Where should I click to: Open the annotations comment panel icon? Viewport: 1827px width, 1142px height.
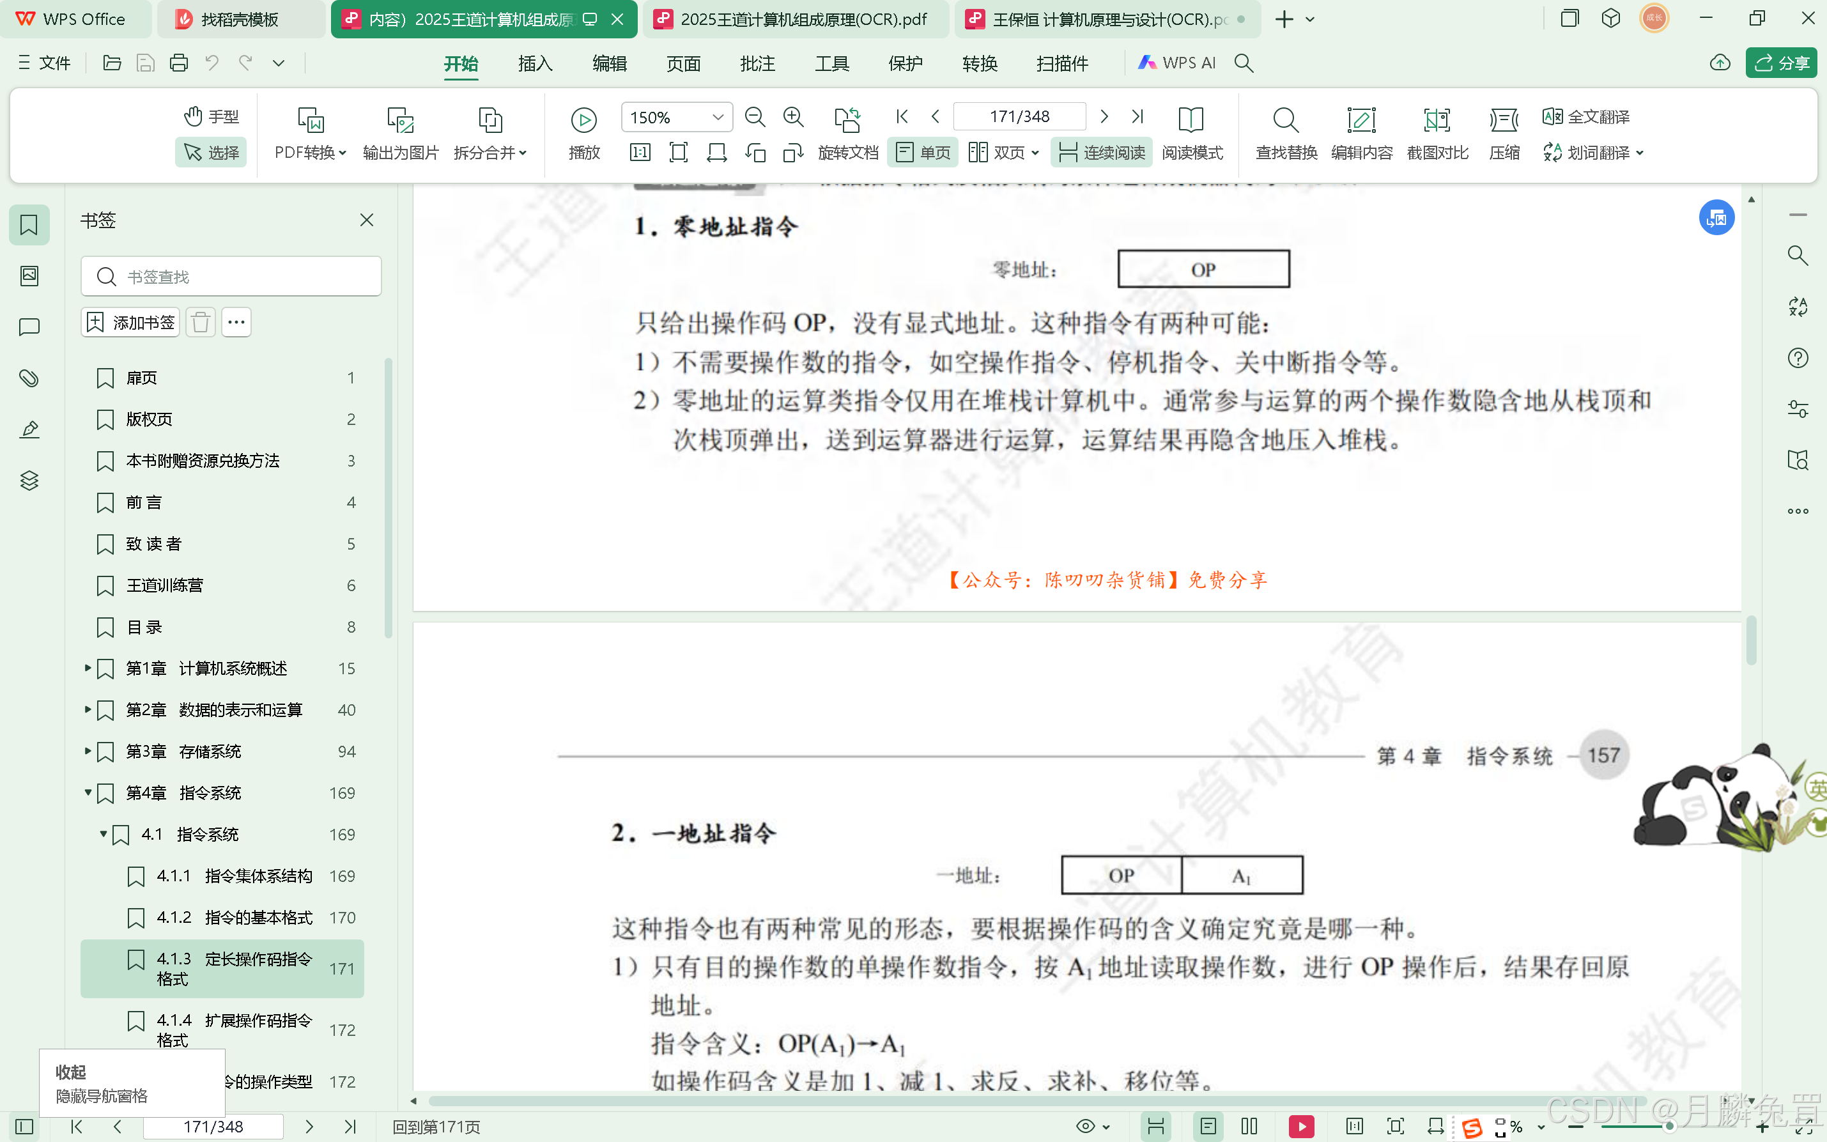(29, 327)
